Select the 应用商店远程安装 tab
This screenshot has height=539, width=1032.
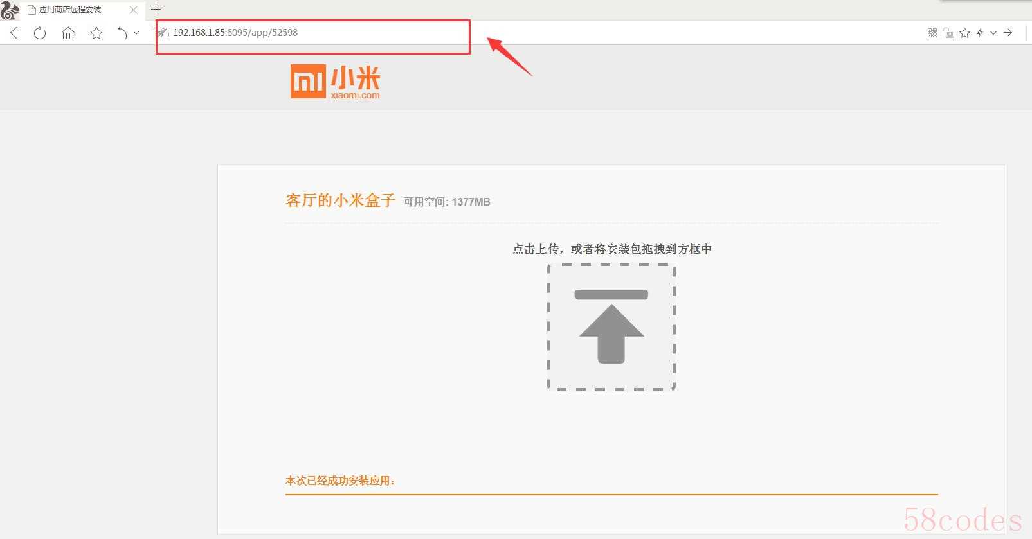pos(71,10)
